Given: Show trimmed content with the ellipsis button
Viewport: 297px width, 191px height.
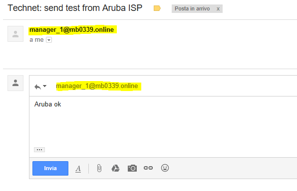Looking at the screenshot, I should [39, 150].
